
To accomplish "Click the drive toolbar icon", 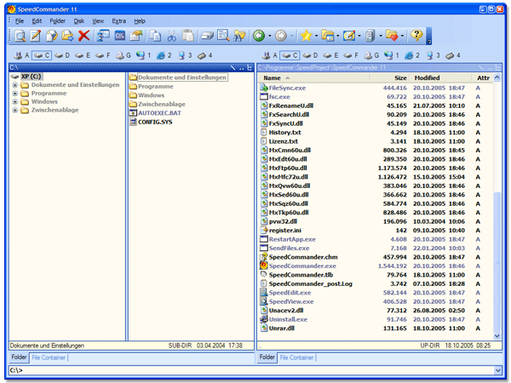I will 207,36.
